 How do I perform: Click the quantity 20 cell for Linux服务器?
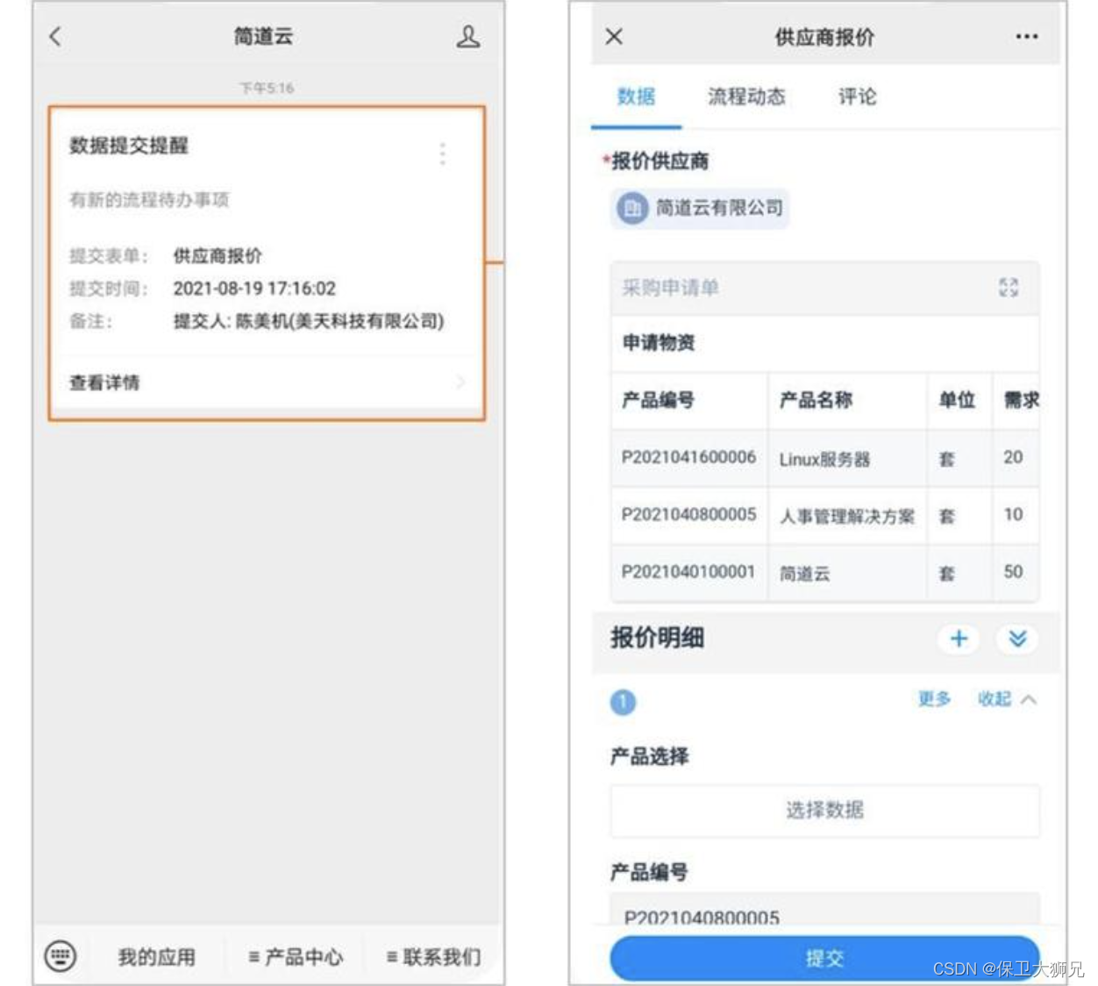pyautogui.click(x=1014, y=457)
